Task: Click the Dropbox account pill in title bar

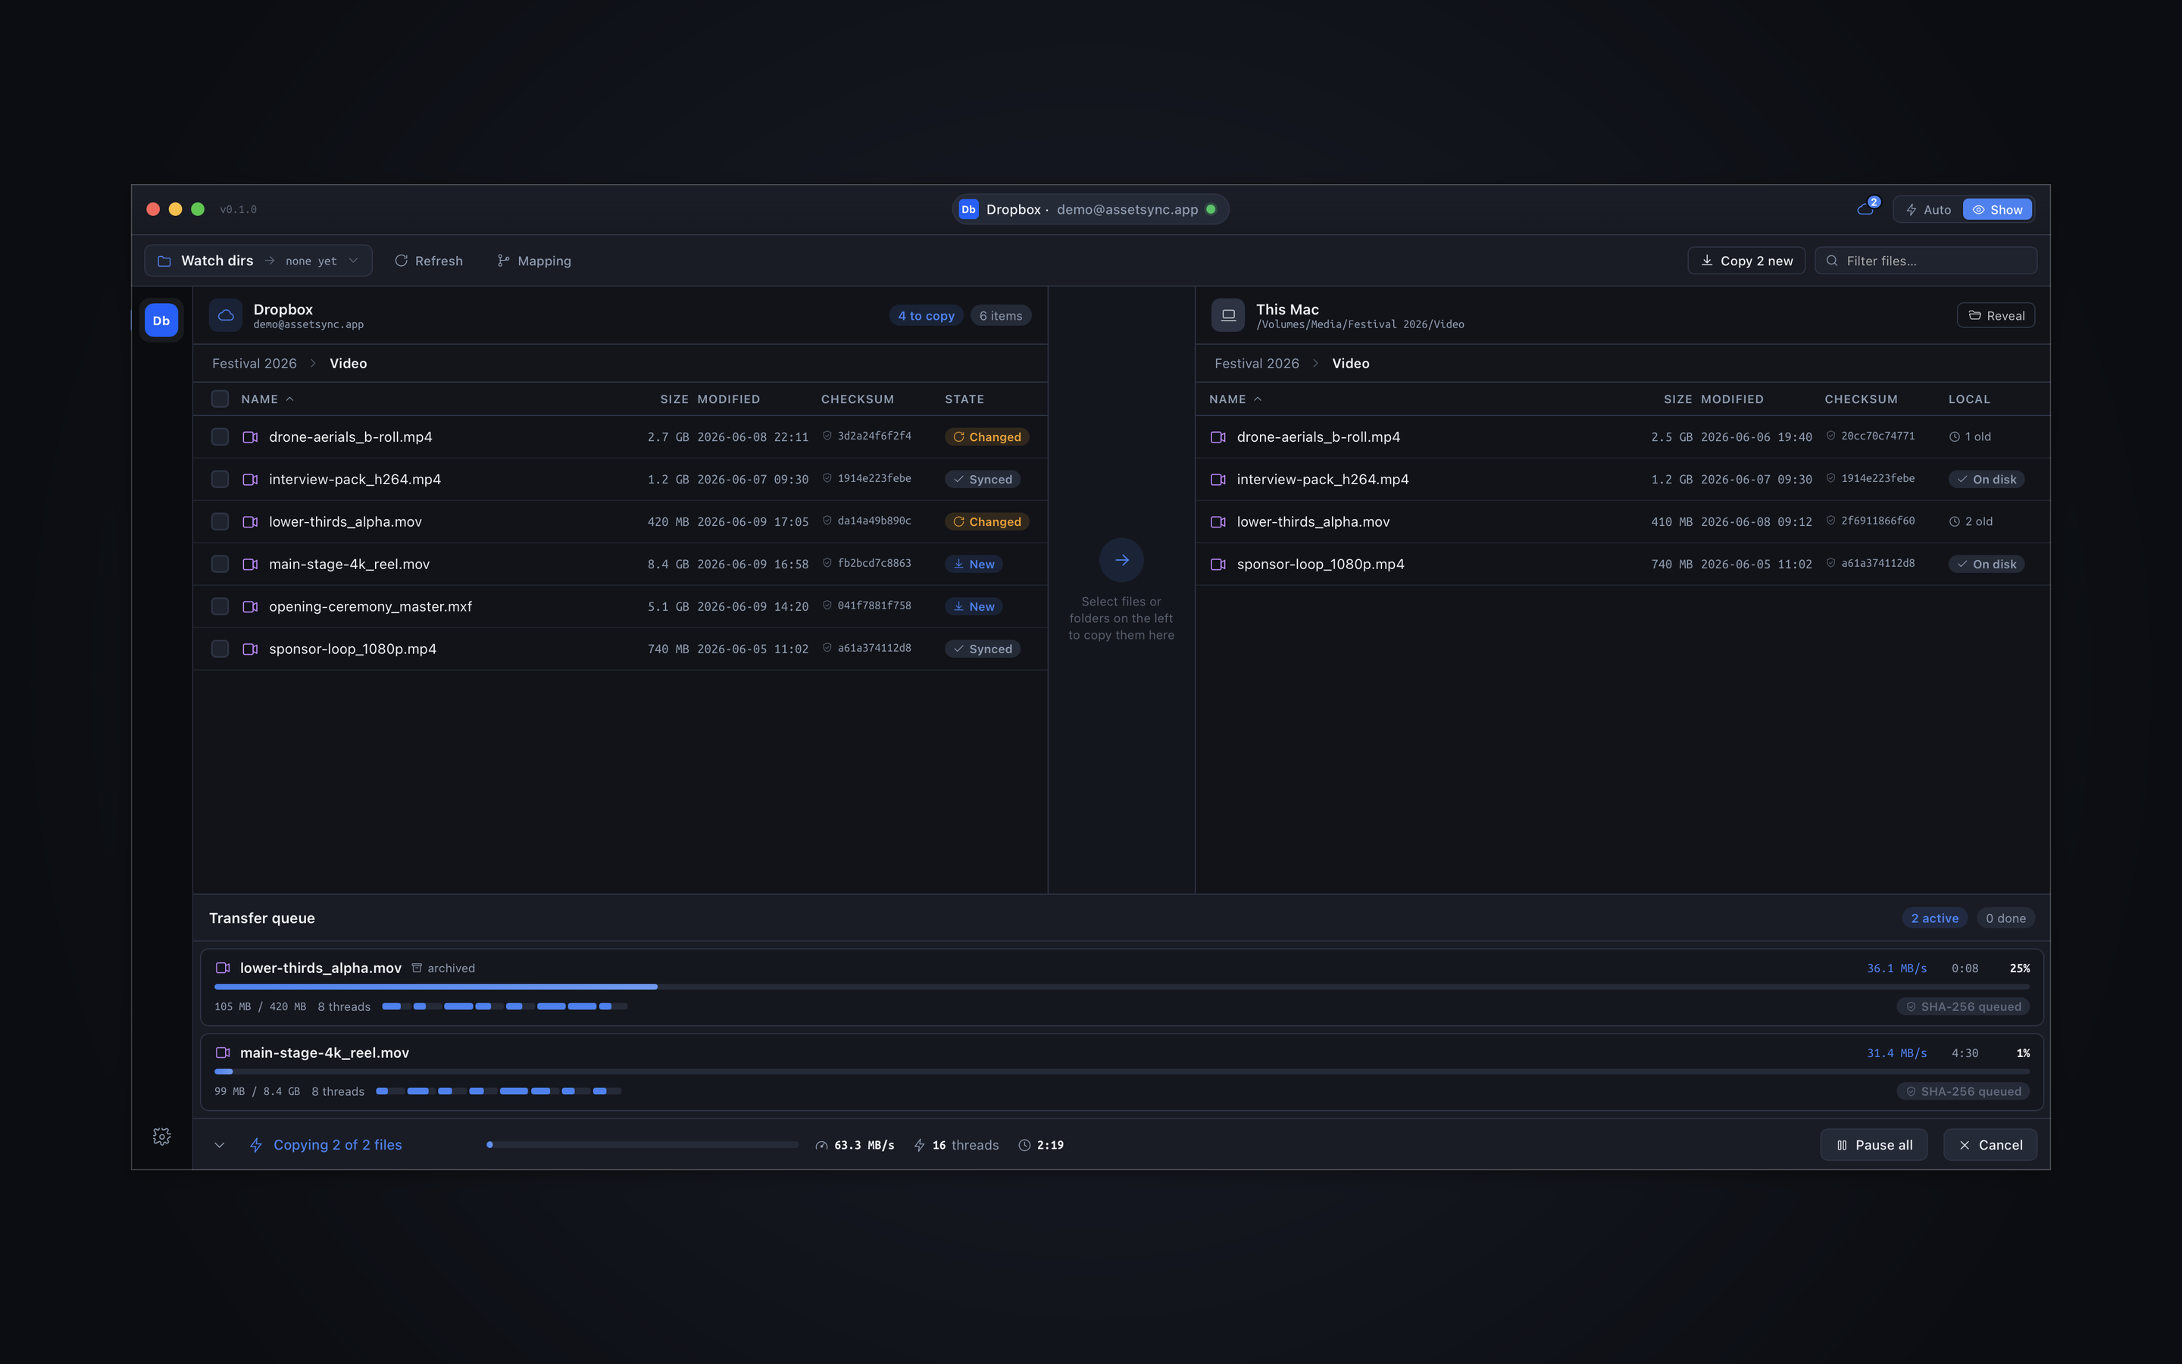Action: click(x=1090, y=209)
